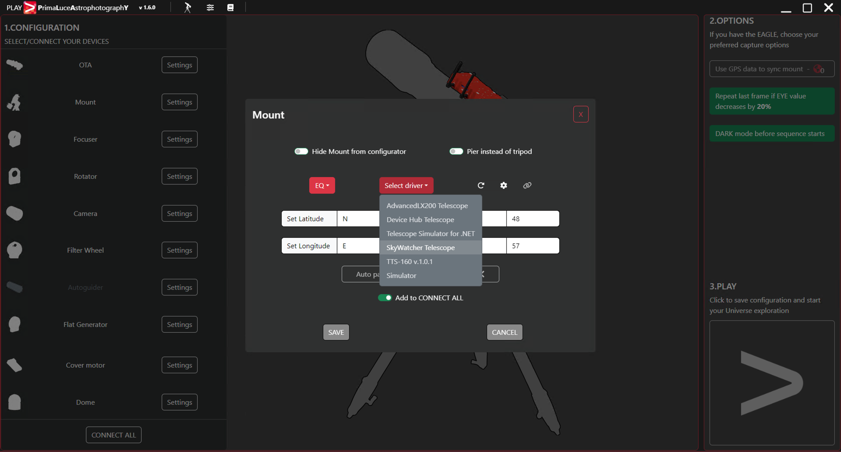This screenshot has width=841, height=452.
Task: Click the Autoguider device icon
Action: click(14, 287)
